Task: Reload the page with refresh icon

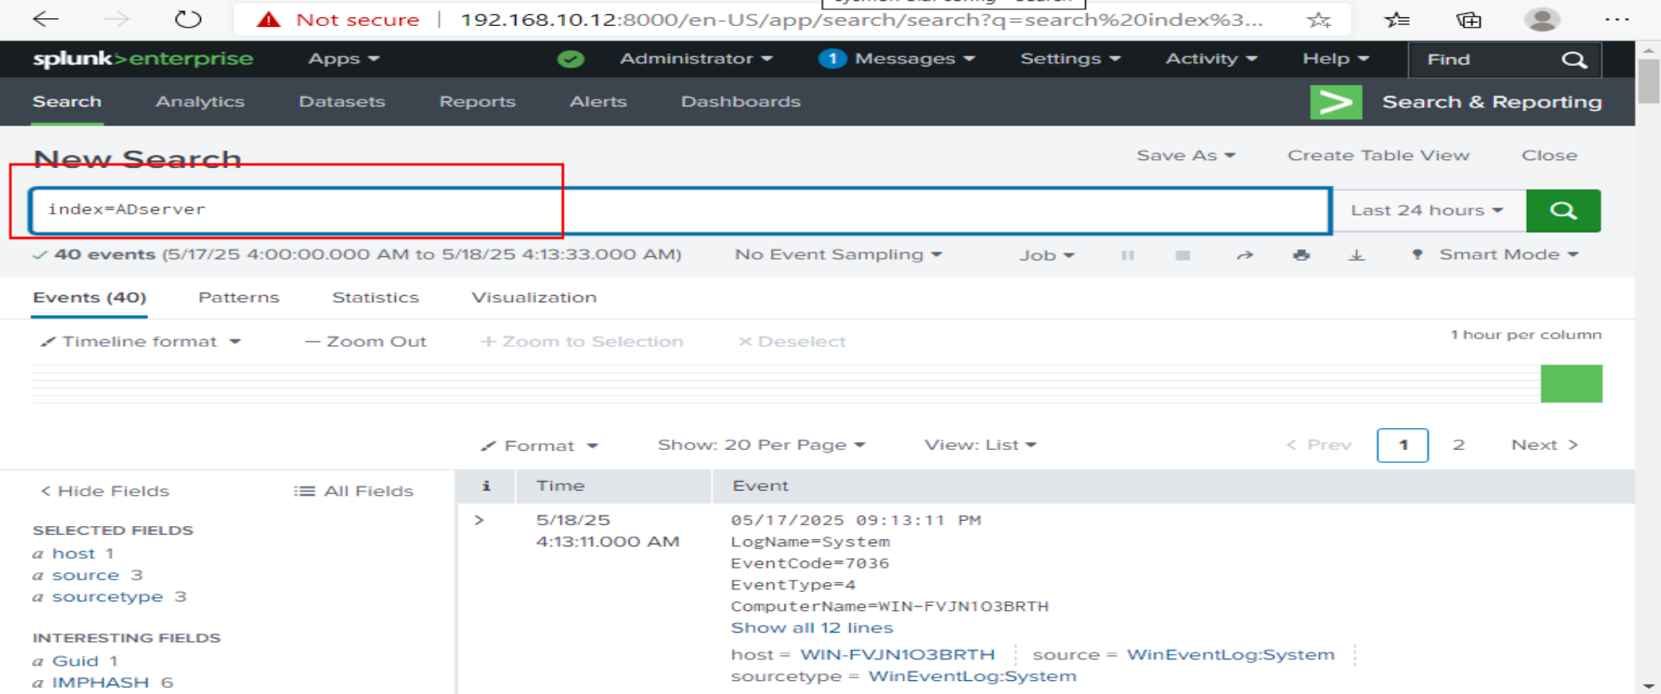Action: click(x=188, y=19)
